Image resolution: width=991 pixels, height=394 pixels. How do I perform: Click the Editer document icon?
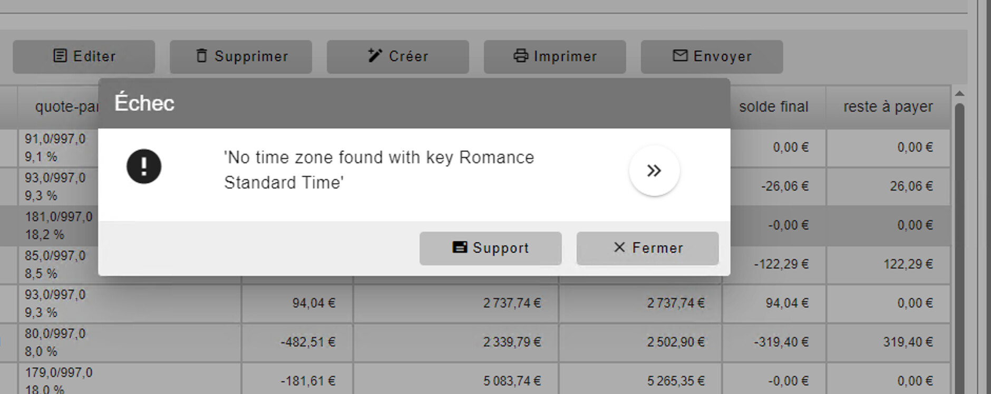(61, 56)
